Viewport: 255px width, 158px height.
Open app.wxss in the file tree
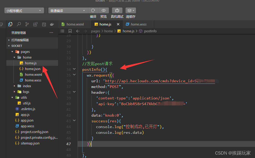click(32, 126)
